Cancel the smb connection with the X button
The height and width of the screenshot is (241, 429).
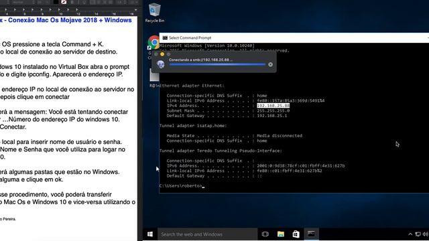(270, 64)
